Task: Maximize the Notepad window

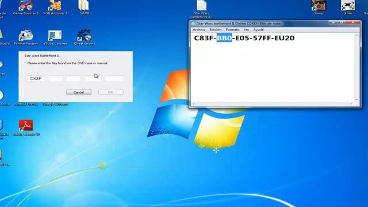Action: click(x=342, y=22)
